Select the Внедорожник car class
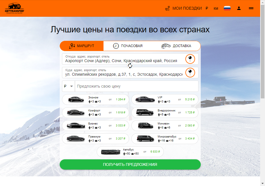 pos(165,112)
